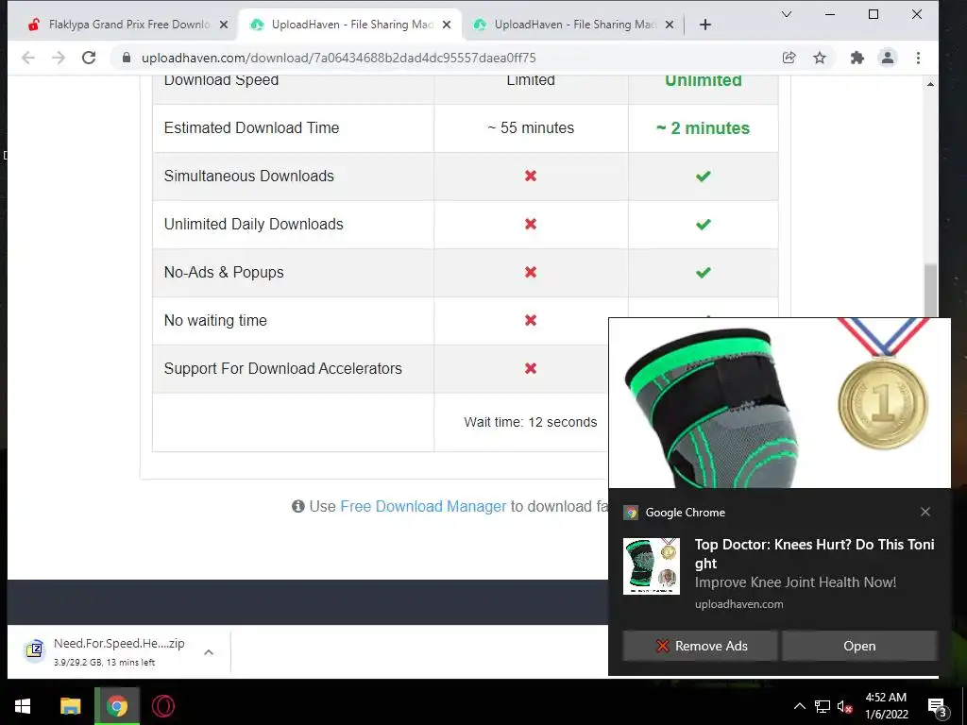
Task: Open Chrome three-dot menu
Action: pos(918,58)
